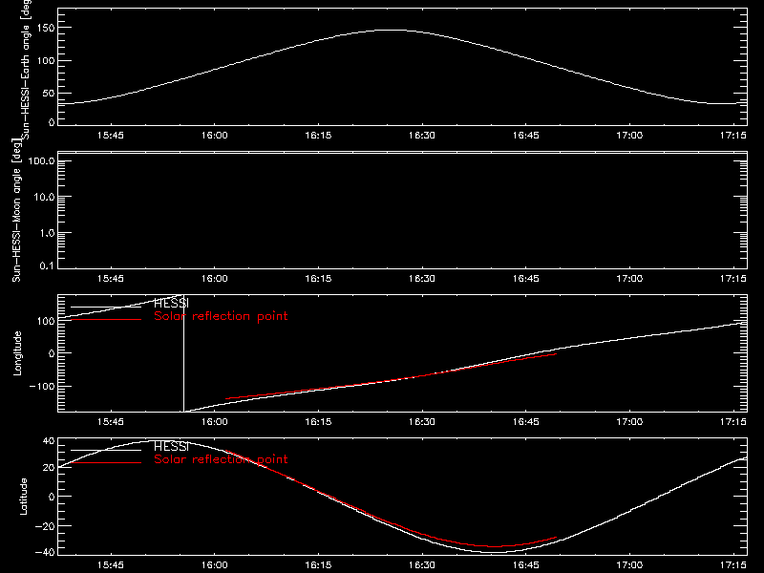Click the 16:15 time label under Moon angle plot
The height and width of the screenshot is (573, 764).
[x=318, y=279]
